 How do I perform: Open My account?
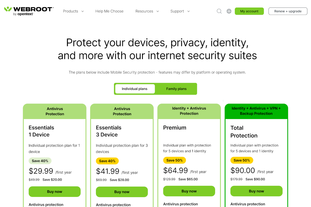(249, 11)
